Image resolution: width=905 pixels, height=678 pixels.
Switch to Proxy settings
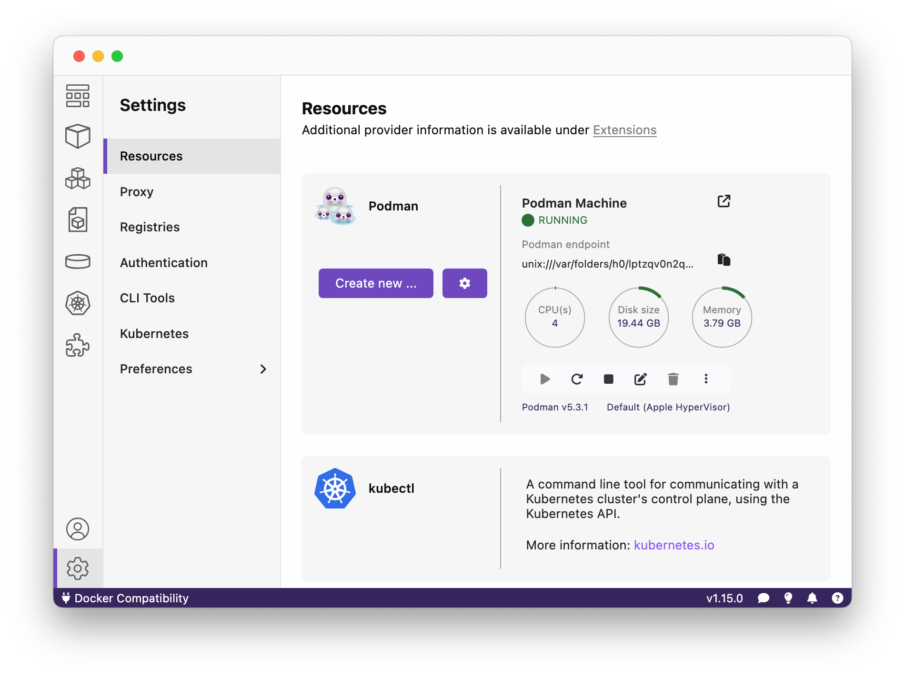point(137,191)
